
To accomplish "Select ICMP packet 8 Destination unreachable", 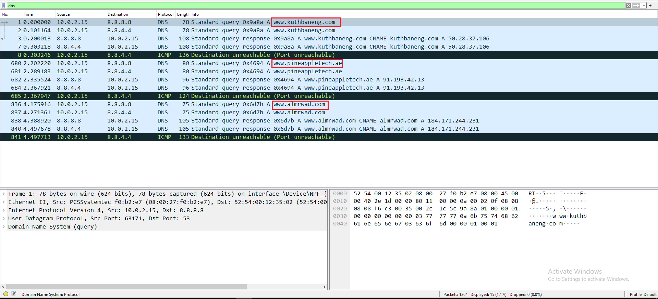I will click(x=329, y=55).
